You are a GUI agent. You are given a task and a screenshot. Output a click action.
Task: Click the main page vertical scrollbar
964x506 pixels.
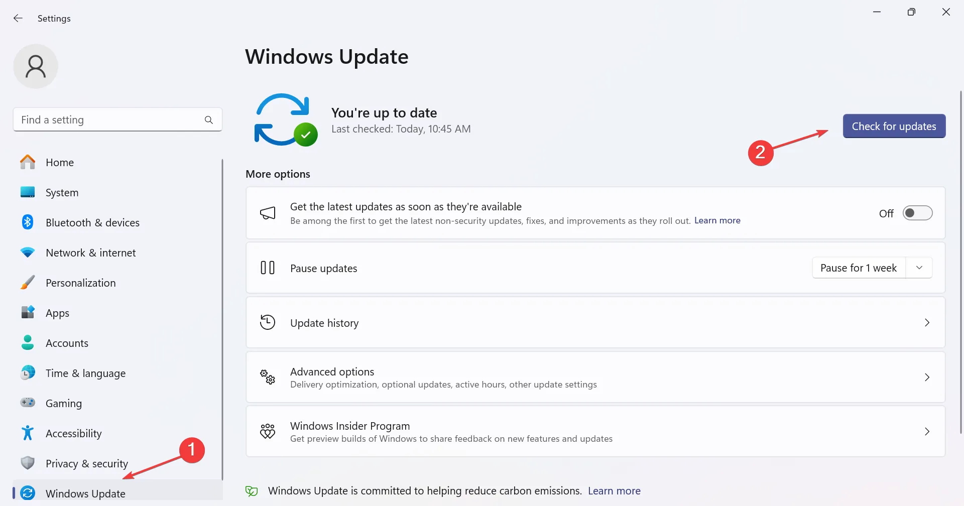pos(960,261)
